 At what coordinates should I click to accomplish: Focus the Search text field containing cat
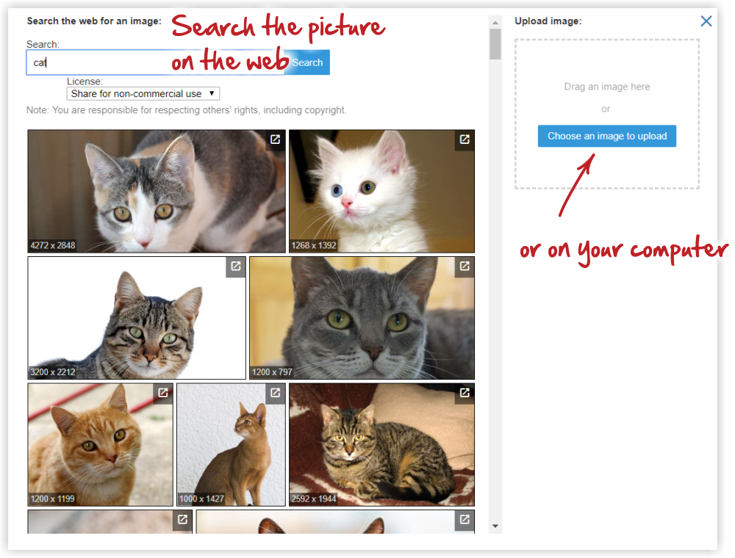[154, 62]
